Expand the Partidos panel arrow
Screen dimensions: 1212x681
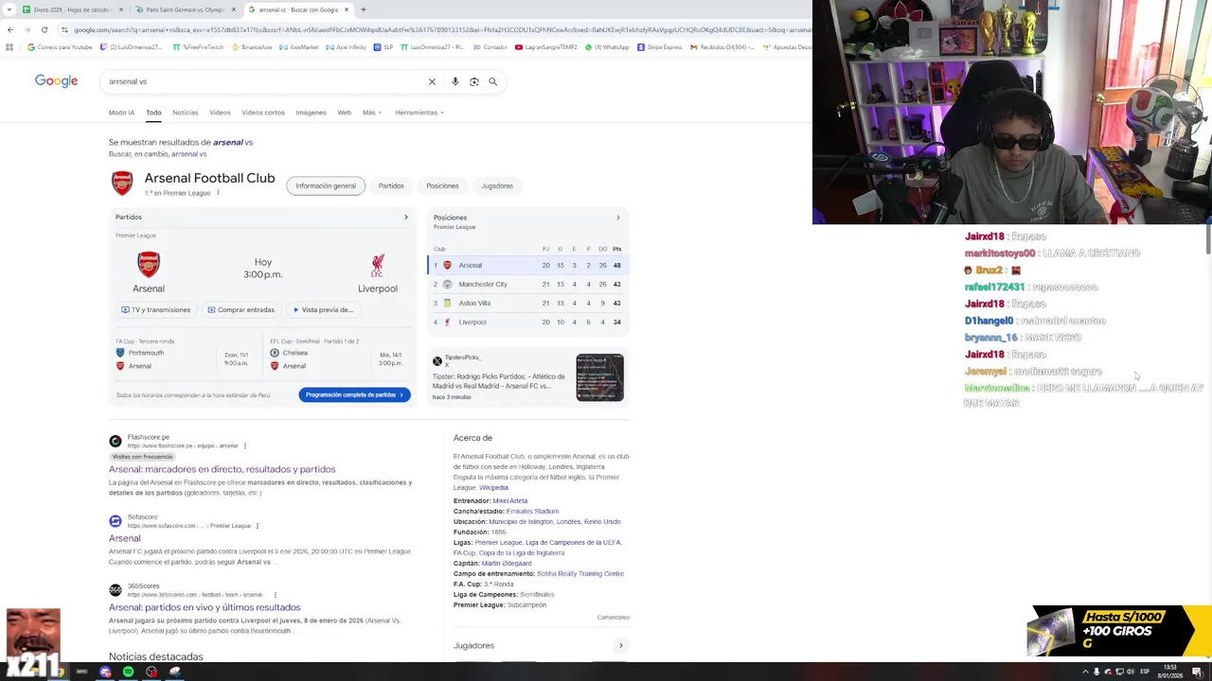[406, 218]
